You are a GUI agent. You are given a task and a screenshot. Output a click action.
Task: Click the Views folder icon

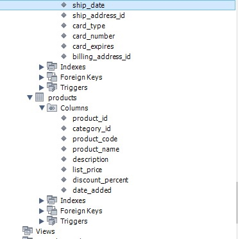[x=28, y=231]
